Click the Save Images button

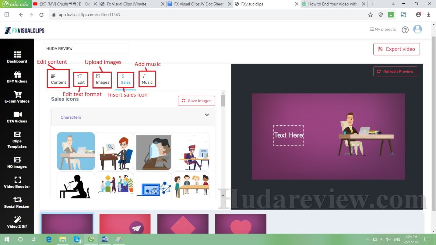196,101
